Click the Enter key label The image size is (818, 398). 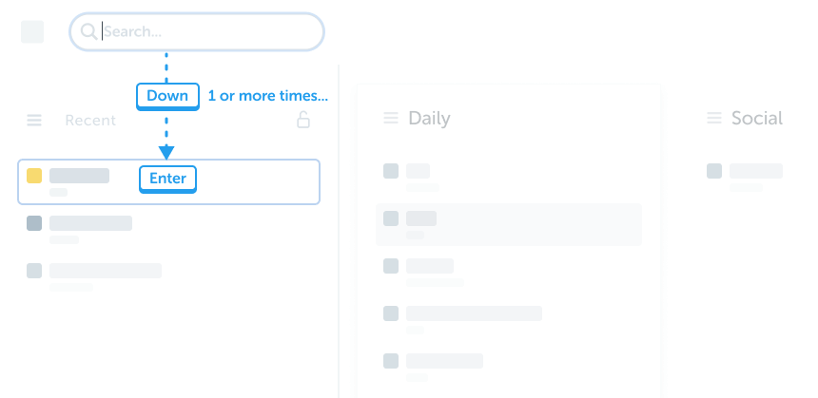tap(167, 179)
